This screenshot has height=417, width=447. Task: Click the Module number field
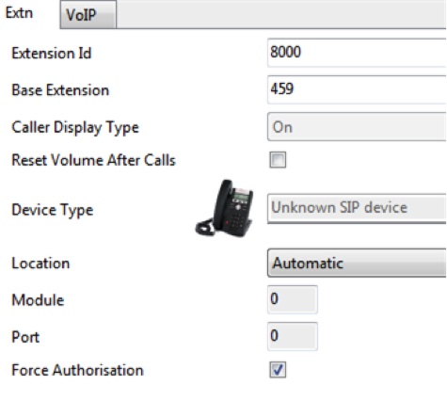[x=293, y=299]
